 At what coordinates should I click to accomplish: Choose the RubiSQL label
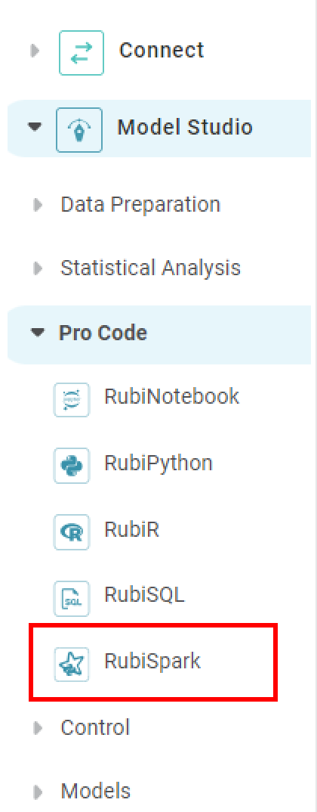tap(144, 596)
